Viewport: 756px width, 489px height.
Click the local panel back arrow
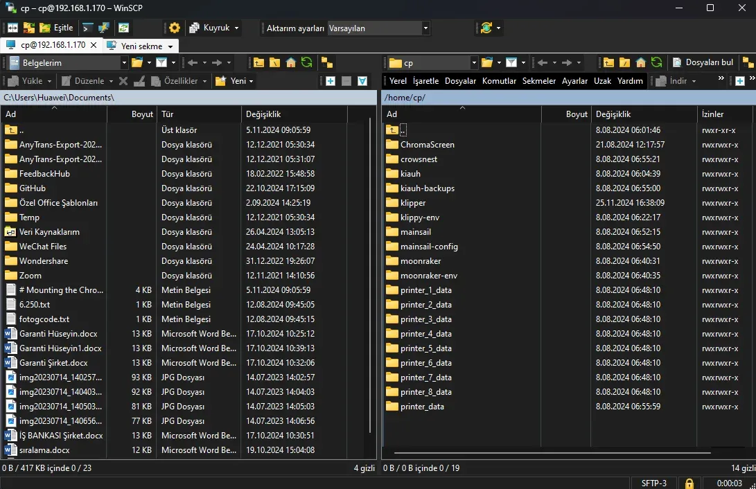pyautogui.click(x=193, y=62)
